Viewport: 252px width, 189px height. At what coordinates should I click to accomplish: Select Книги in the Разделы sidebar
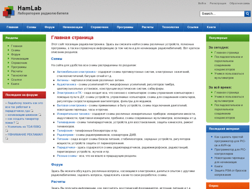(15, 84)
